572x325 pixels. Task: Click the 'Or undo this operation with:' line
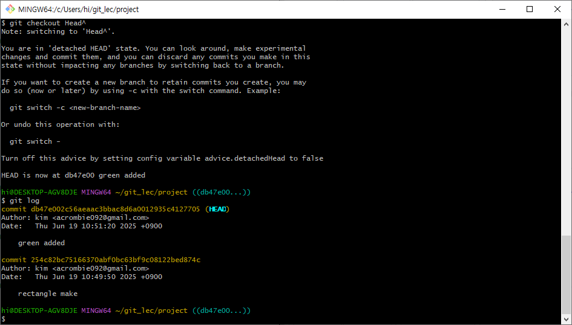click(x=60, y=124)
